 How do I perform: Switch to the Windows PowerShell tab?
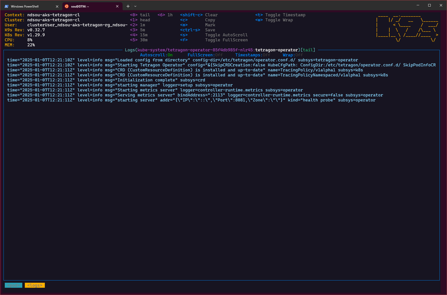point(31,6)
